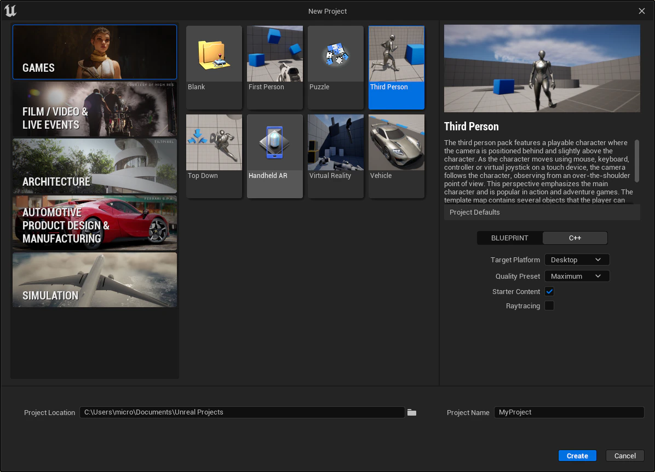
Task: Click the Create button
Action: coord(577,456)
